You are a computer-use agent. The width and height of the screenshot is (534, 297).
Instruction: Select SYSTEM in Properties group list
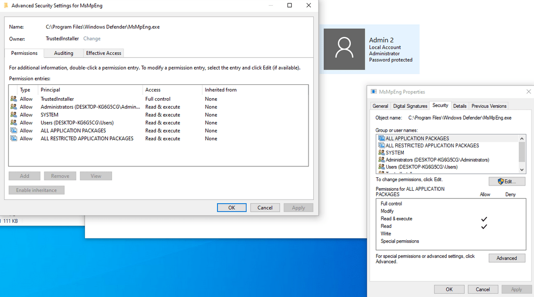pos(448,153)
